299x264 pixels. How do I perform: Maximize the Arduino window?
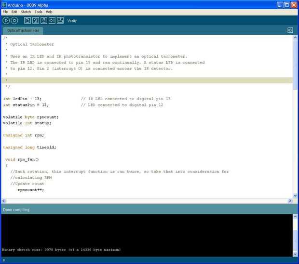[287, 5]
